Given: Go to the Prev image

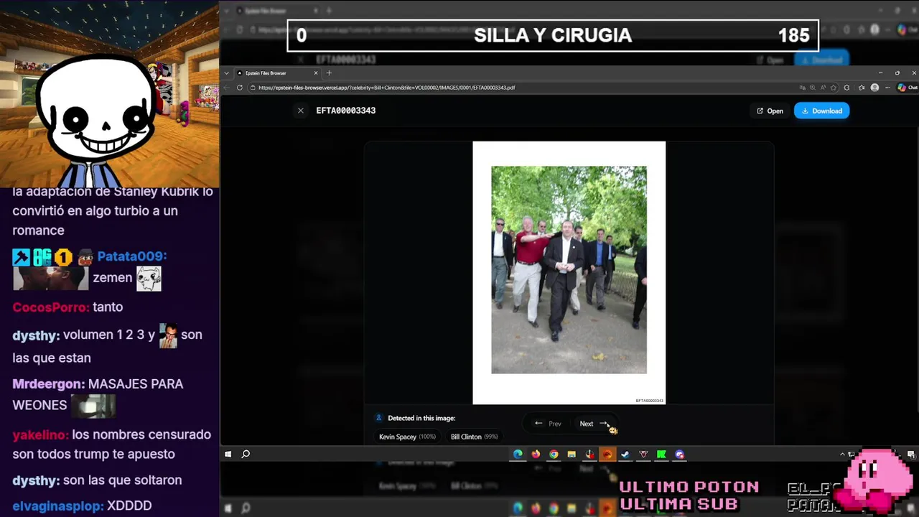Looking at the screenshot, I should (x=548, y=424).
